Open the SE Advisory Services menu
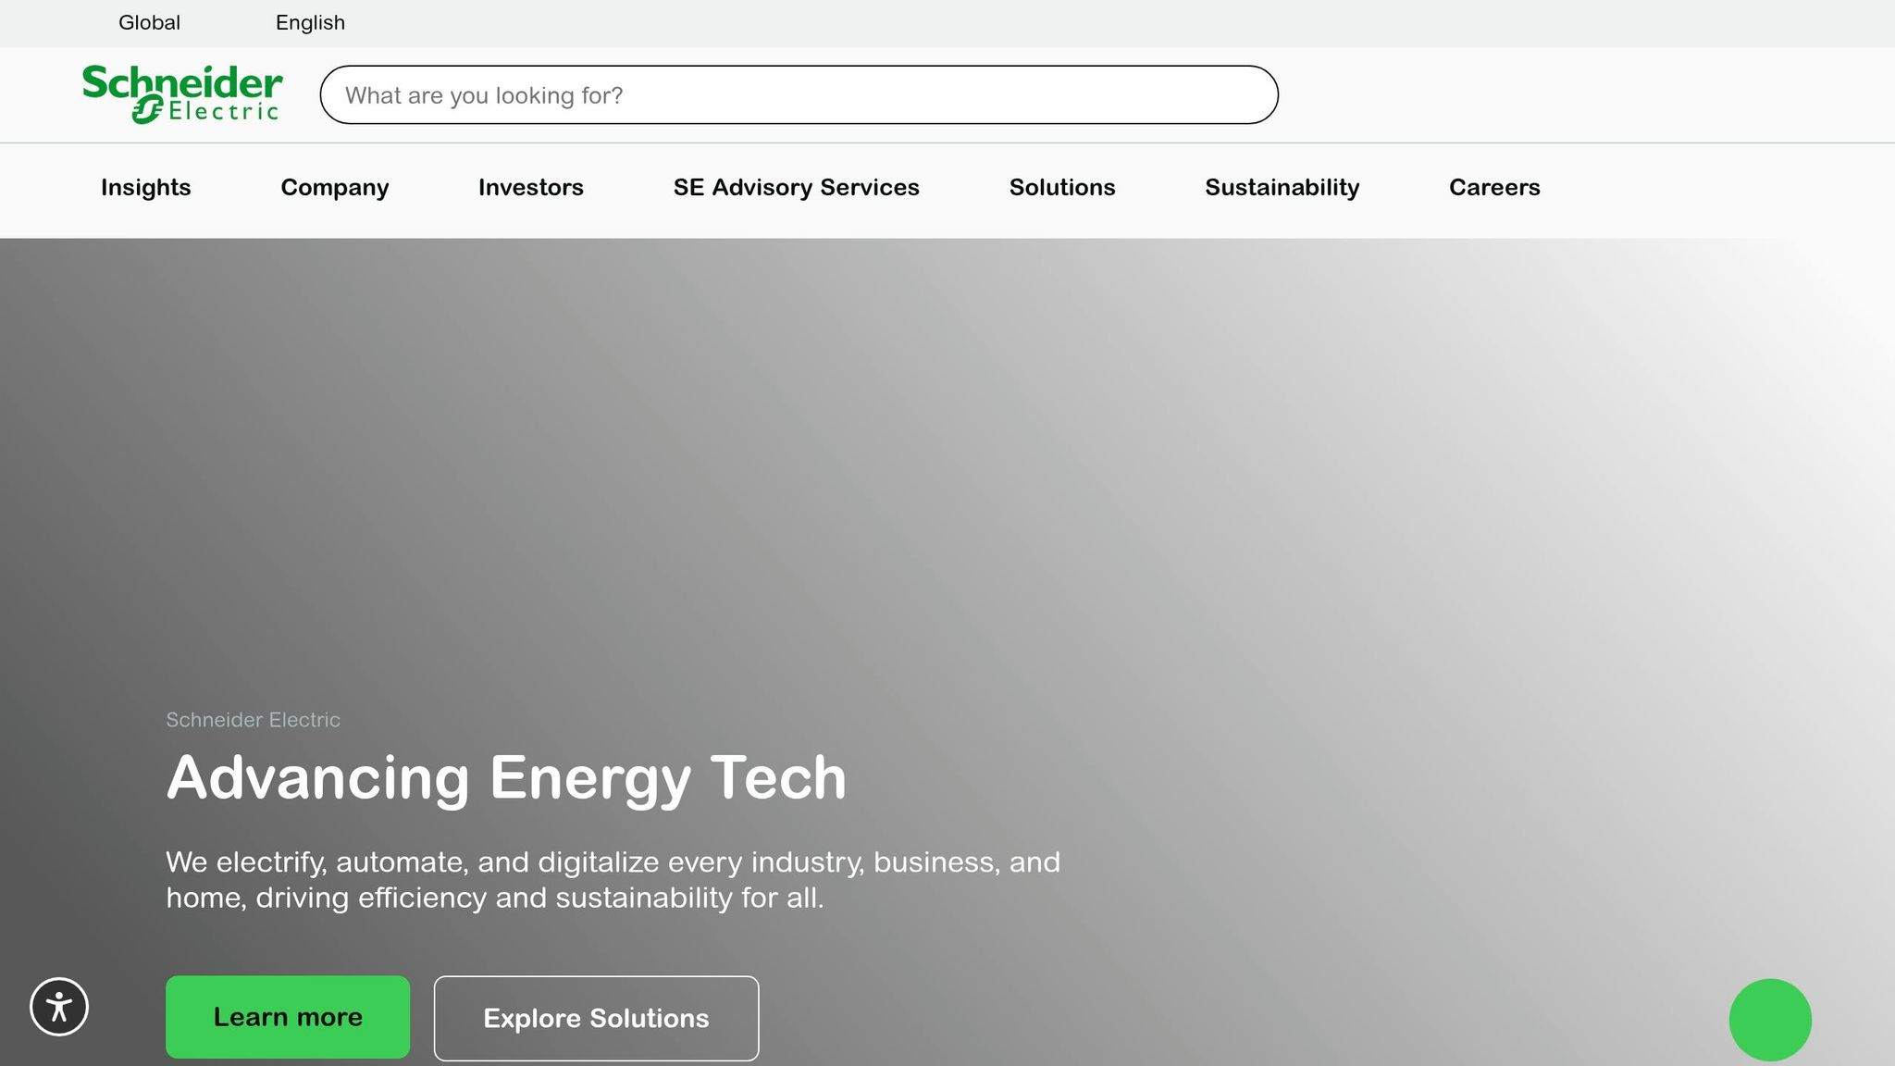The width and height of the screenshot is (1895, 1066). [797, 188]
